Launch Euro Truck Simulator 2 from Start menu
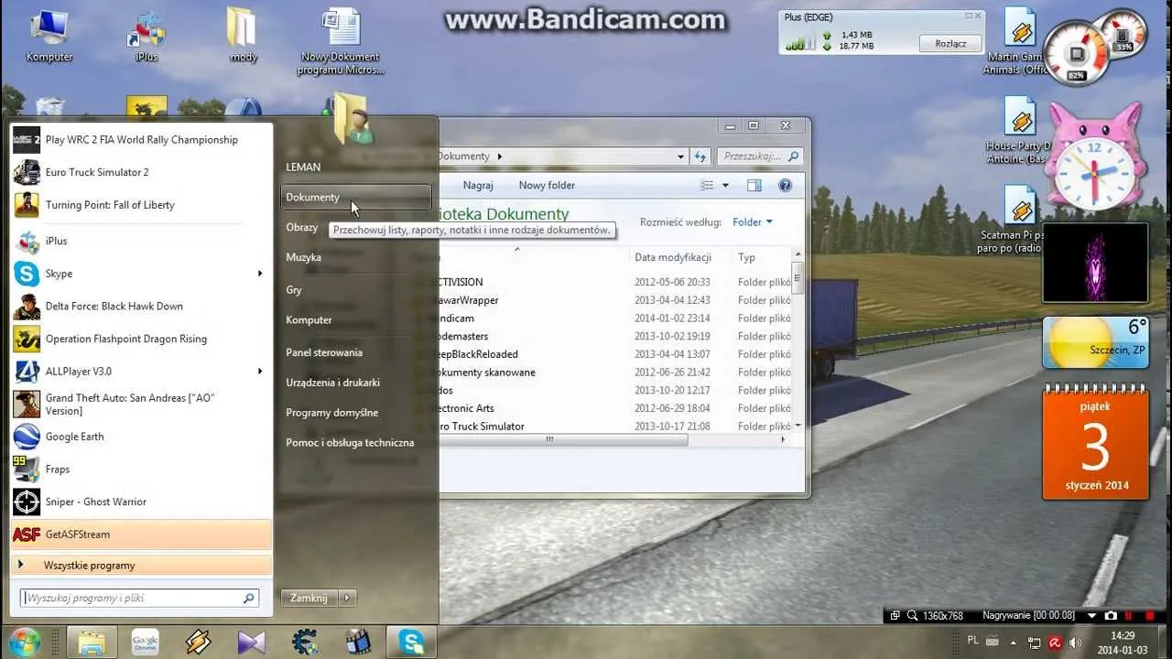This screenshot has width=1172, height=659. click(x=142, y=172)
